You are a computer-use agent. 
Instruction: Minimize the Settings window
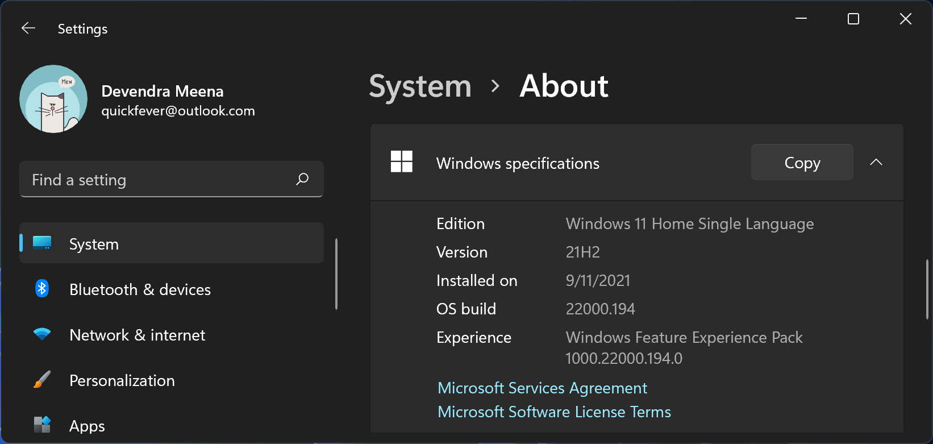pyautogui.click(x=801, y=19)
